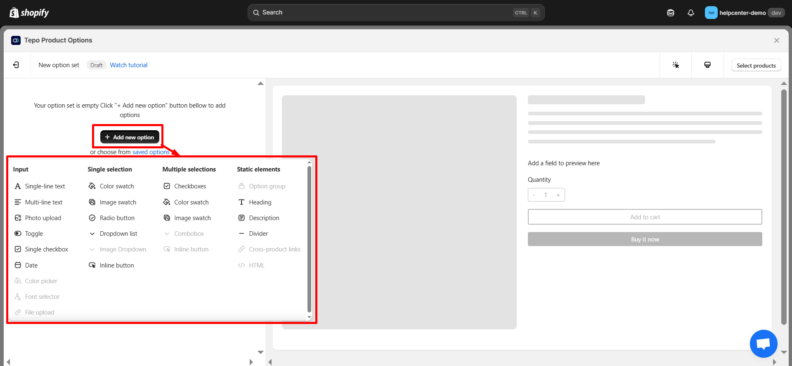Screen dimensions: 792x366
Task: Click the Add new option button
Action: [x=130, y=137]
